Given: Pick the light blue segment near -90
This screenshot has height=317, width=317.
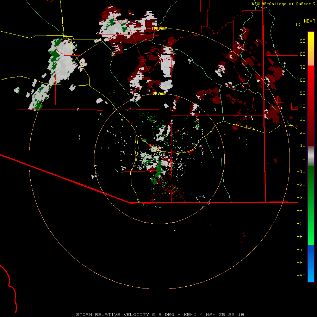Looking at the screenshot, I should (x=311, y=275).
